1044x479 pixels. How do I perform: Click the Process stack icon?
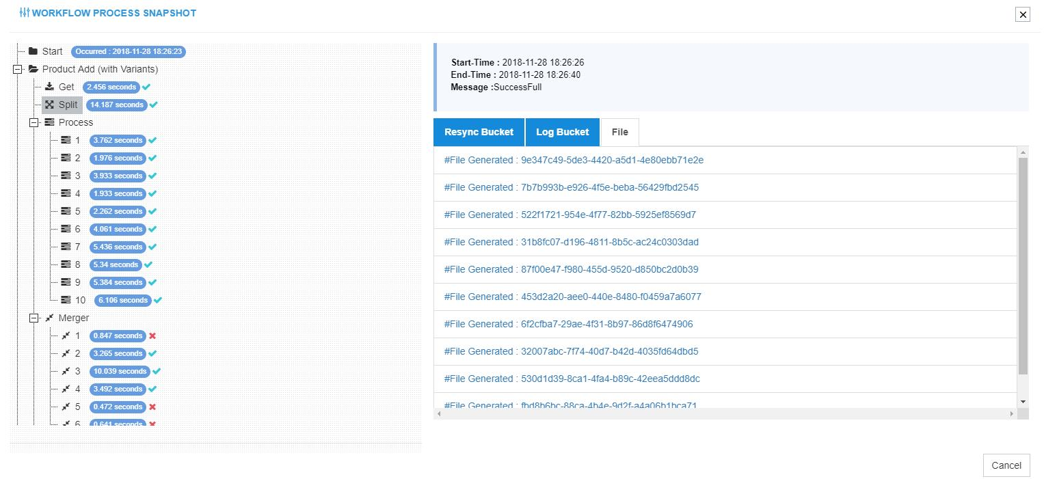click(x=49, y=122)
